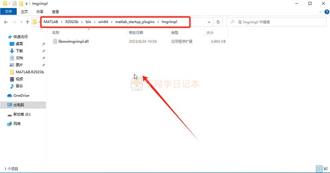Open Explorer help question mark icon
The height and width of the screenshot is (173, 330).
click(327, 12)
